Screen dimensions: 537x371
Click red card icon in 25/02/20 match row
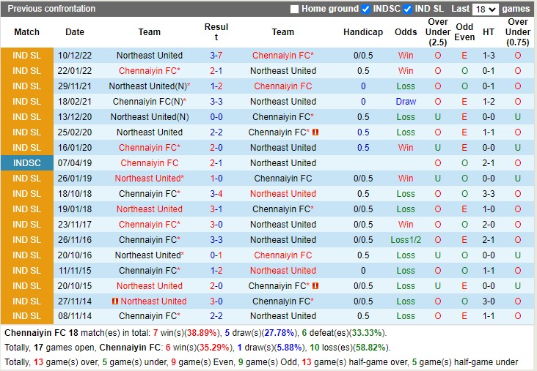(315, 132)
